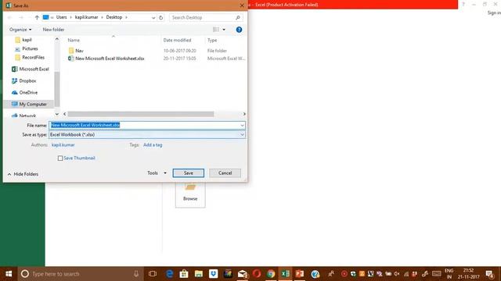Click the taskbar microphone icon
Screen dimensions: 501x281
click(136, 274)
